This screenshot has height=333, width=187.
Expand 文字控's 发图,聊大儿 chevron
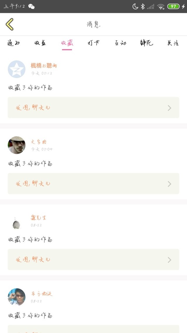tap(169, 184)
